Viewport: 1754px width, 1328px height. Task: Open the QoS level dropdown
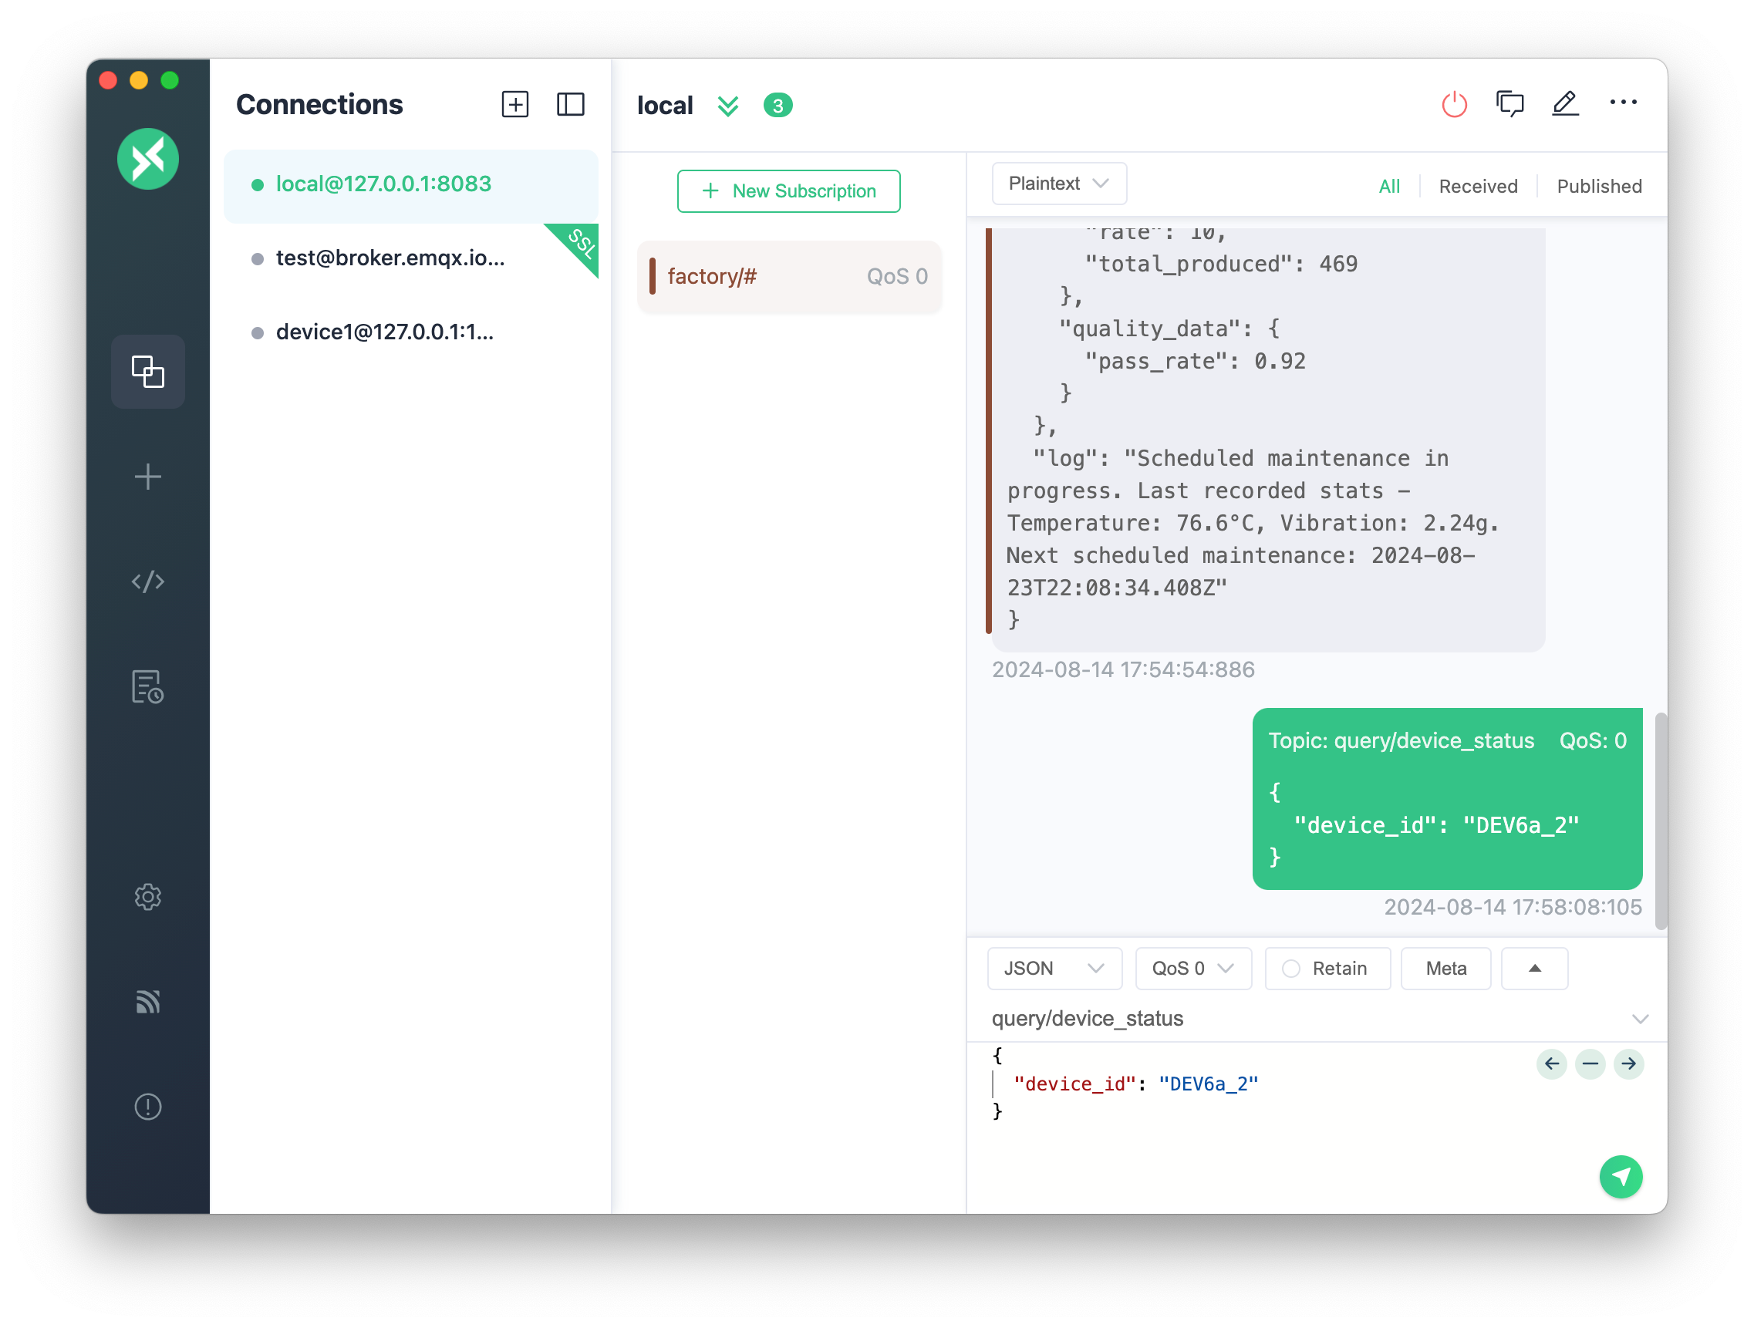1189,968
